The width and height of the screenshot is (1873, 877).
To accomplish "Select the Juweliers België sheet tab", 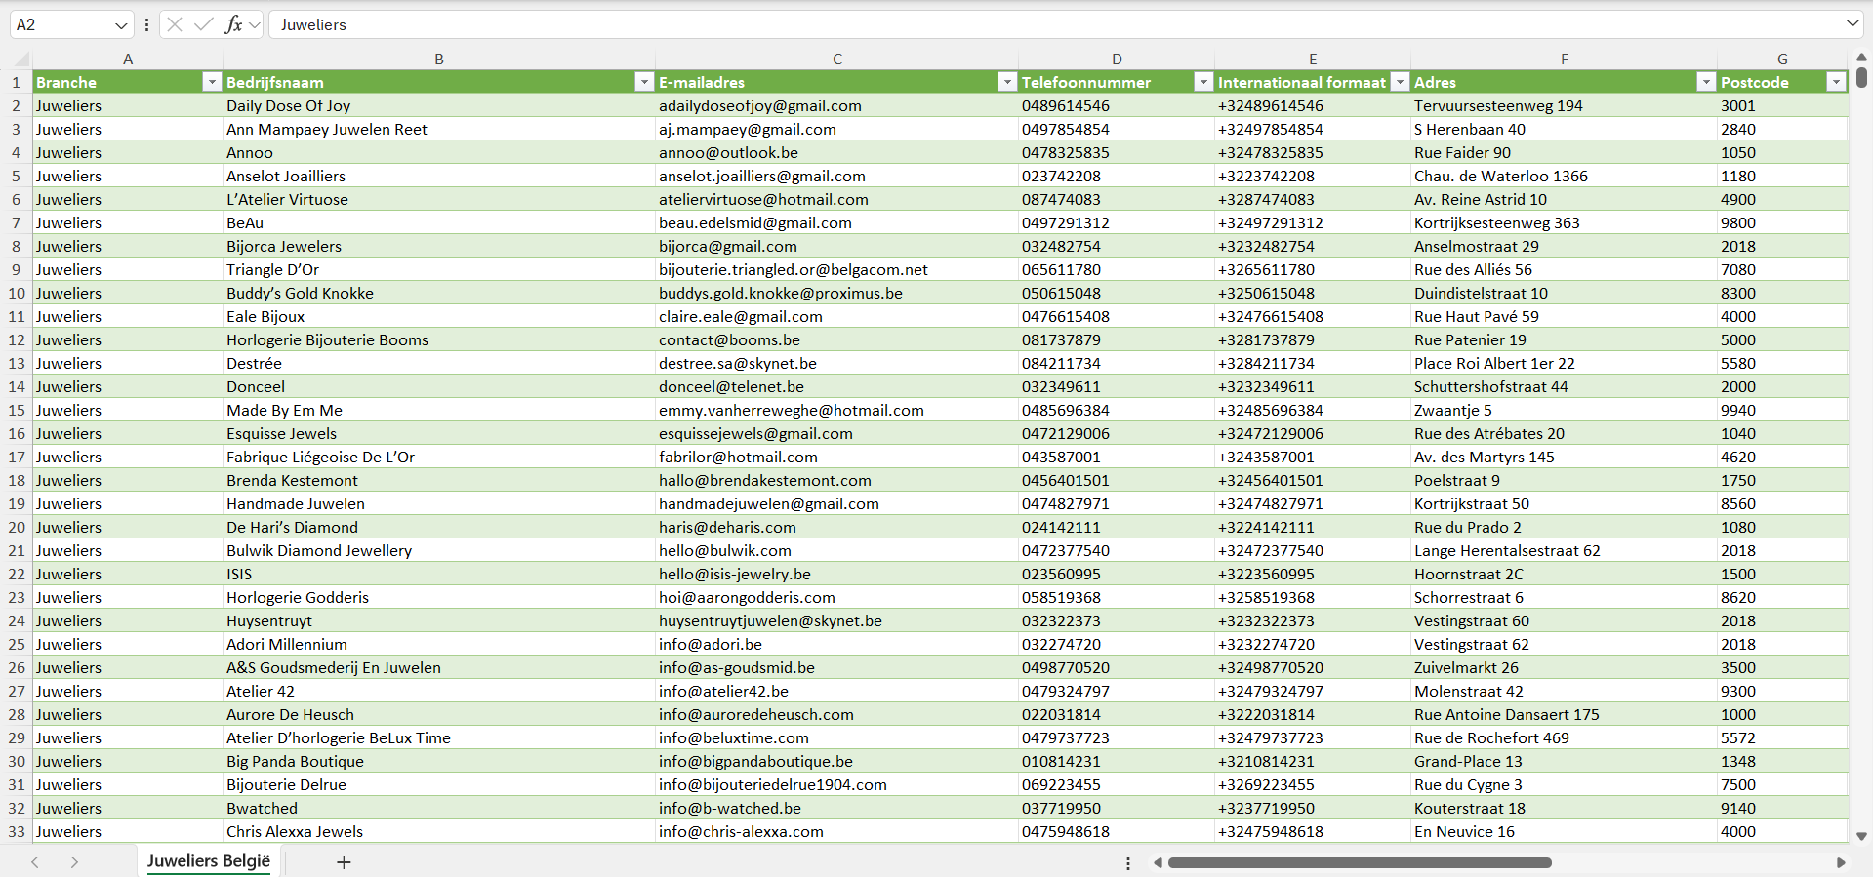I will 208,861.
